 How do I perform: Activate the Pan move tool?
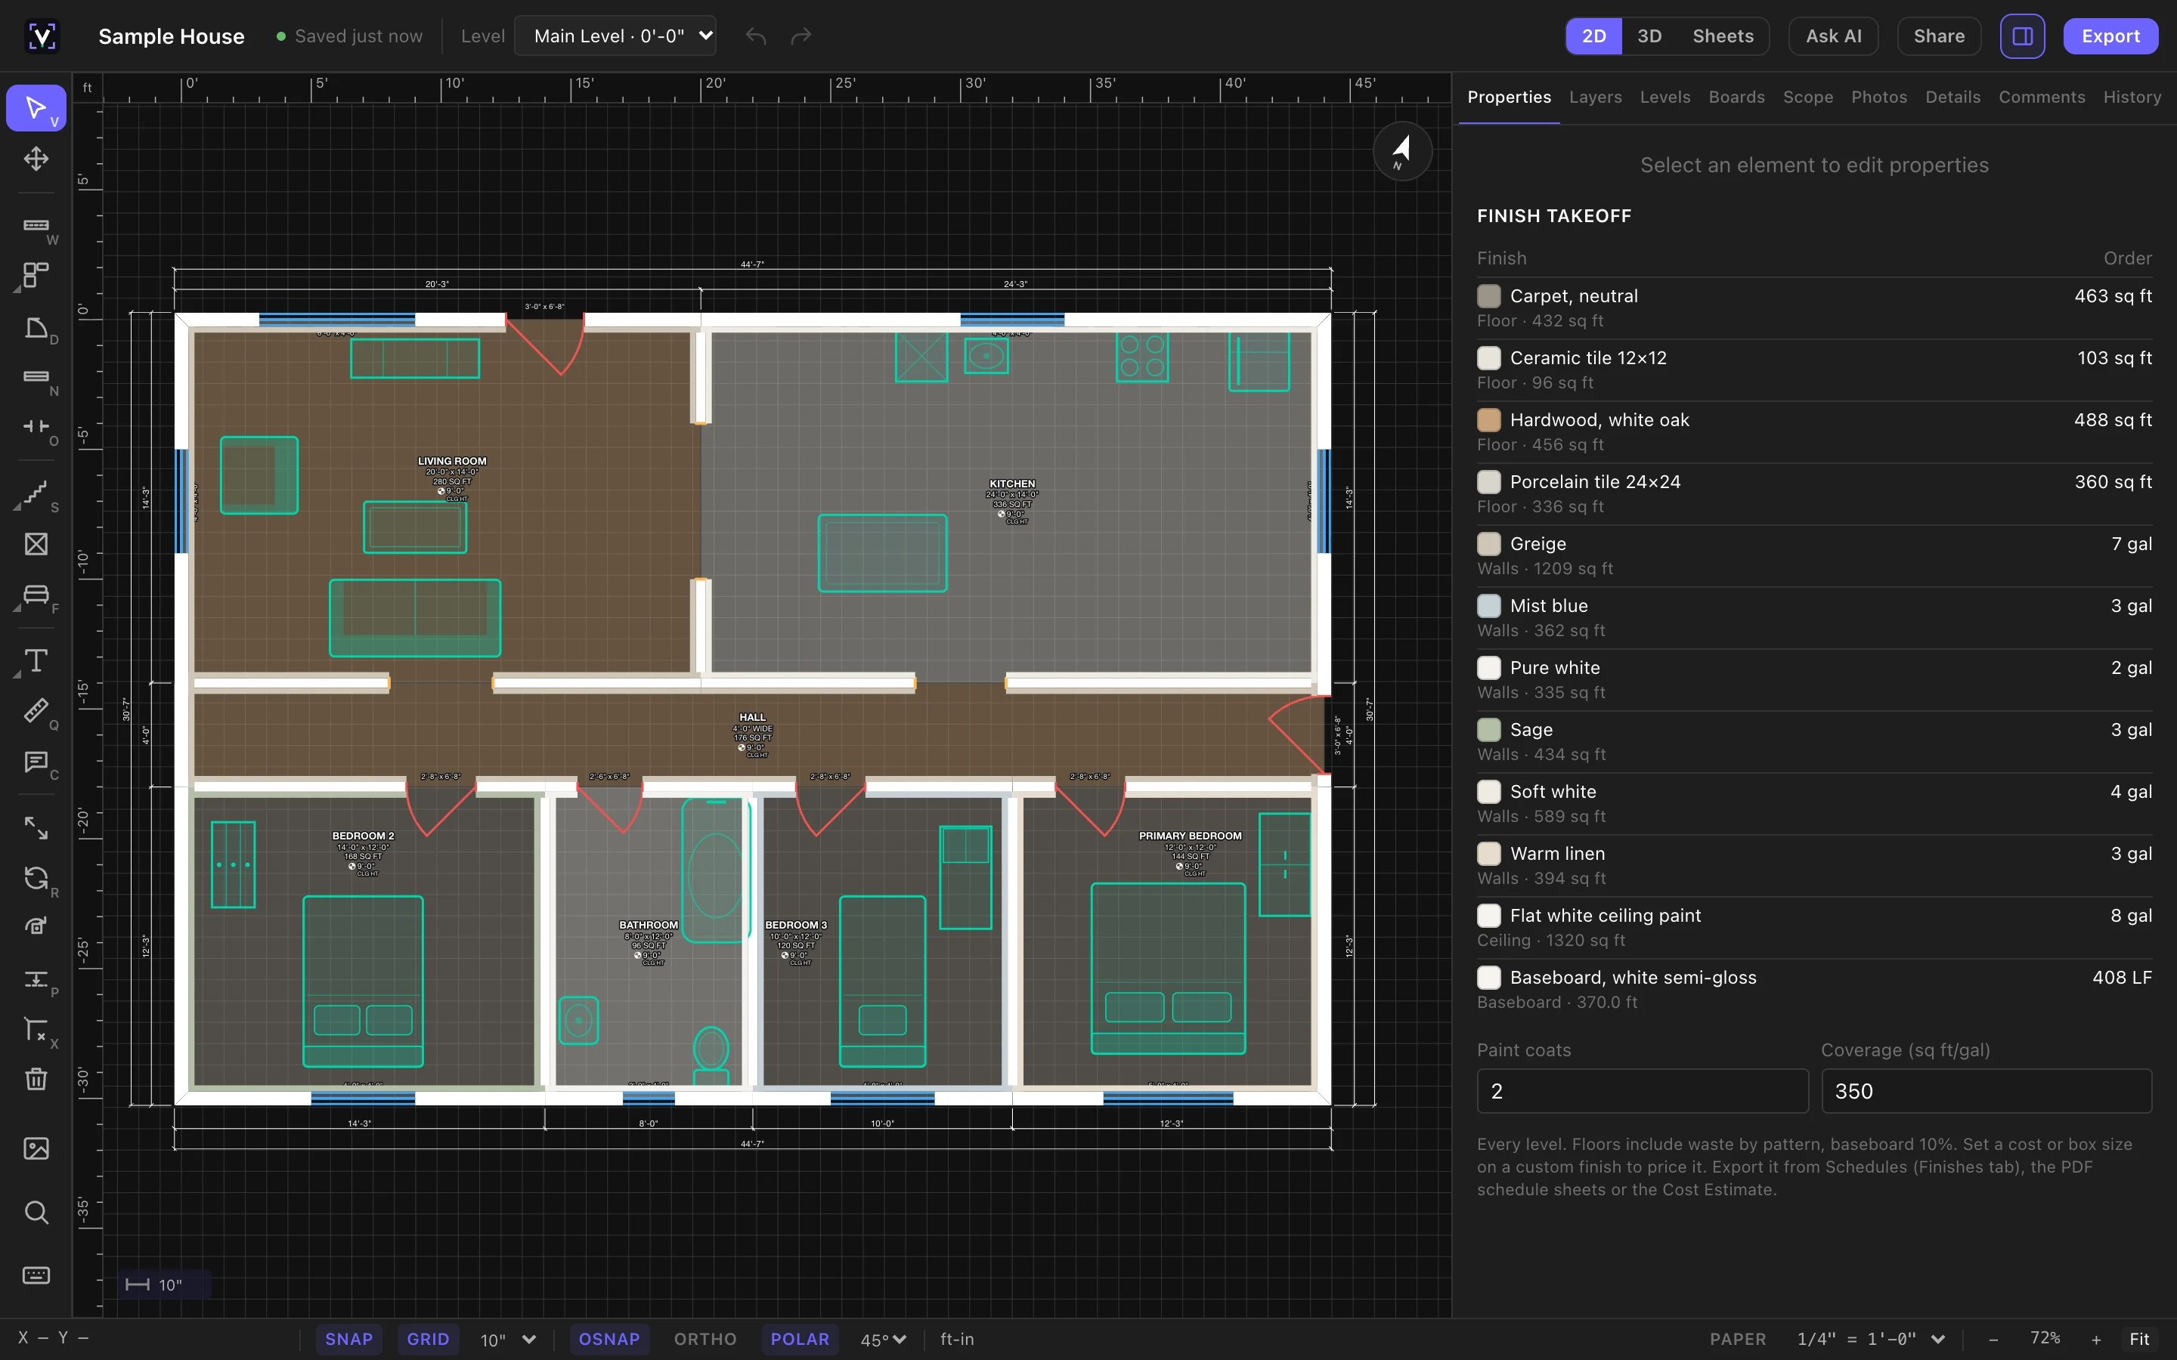tap(36, 159)
